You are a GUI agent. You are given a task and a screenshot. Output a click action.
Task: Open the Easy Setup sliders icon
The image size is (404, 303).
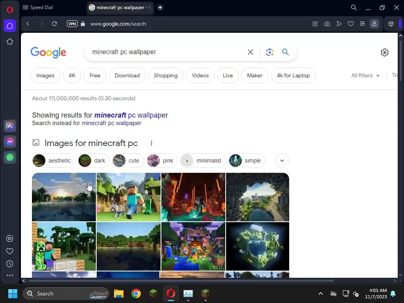pos(363,24)
